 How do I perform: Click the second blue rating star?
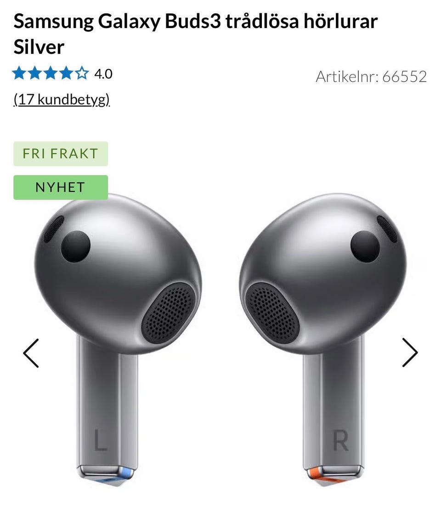(35, 74)
